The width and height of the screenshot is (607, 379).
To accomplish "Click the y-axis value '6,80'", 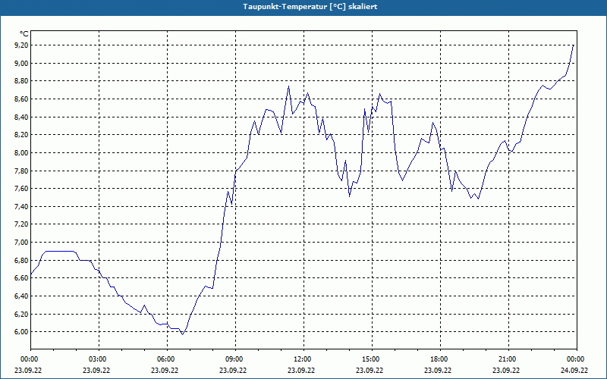I will (x=22, y=260).
